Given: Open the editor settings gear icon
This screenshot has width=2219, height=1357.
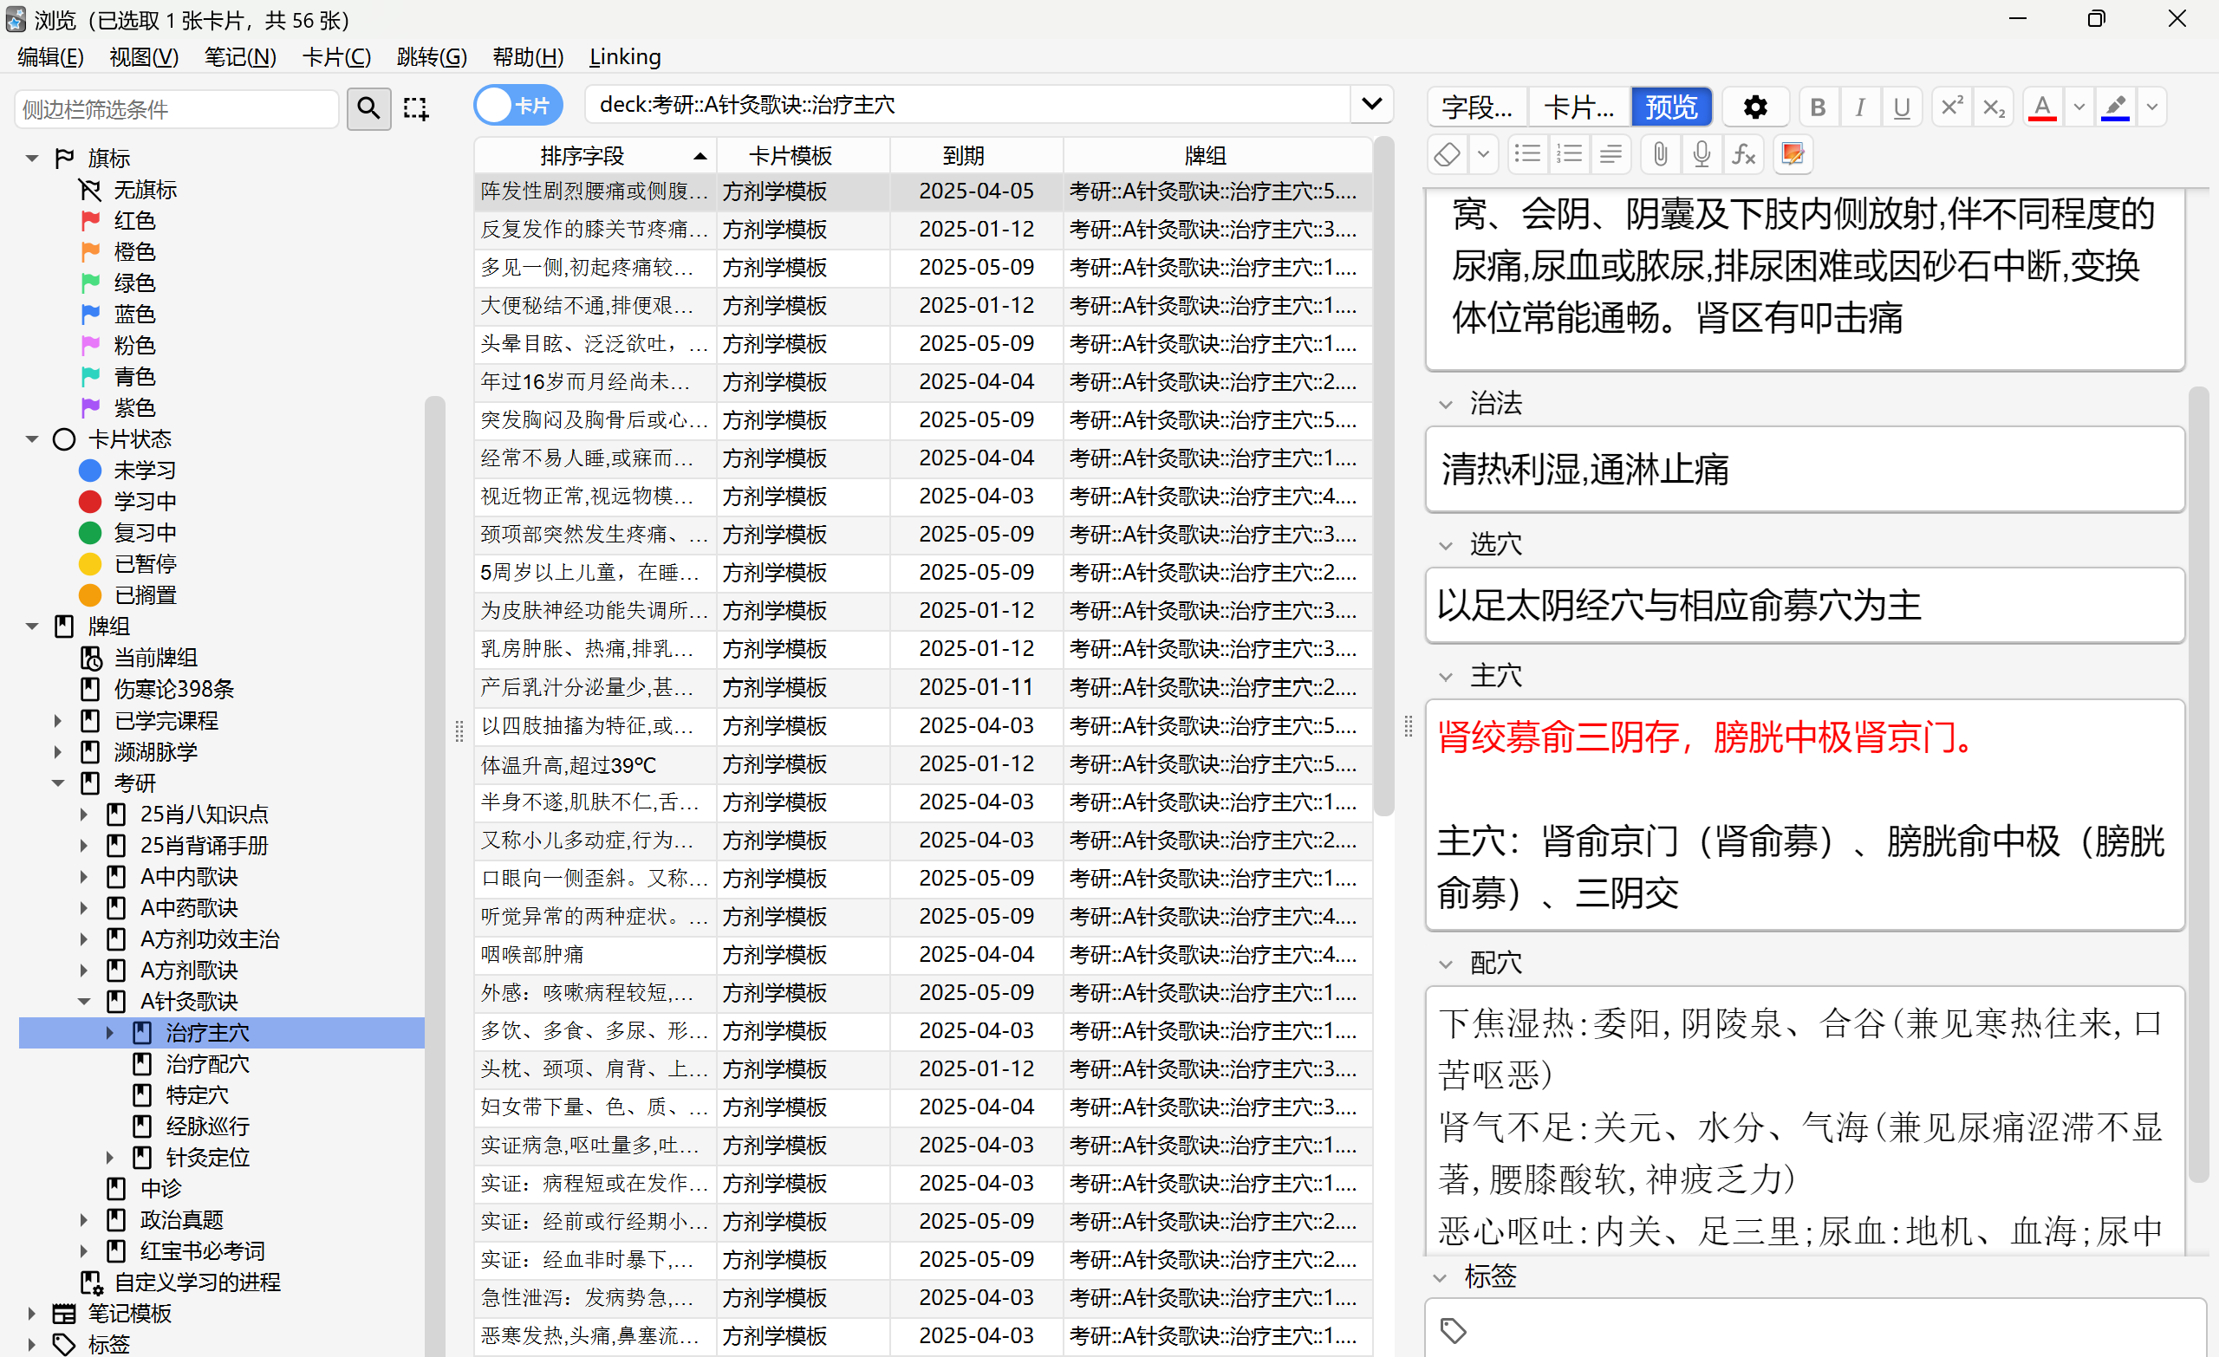Looking at the screenshot, I should [x=1754, y=107].
